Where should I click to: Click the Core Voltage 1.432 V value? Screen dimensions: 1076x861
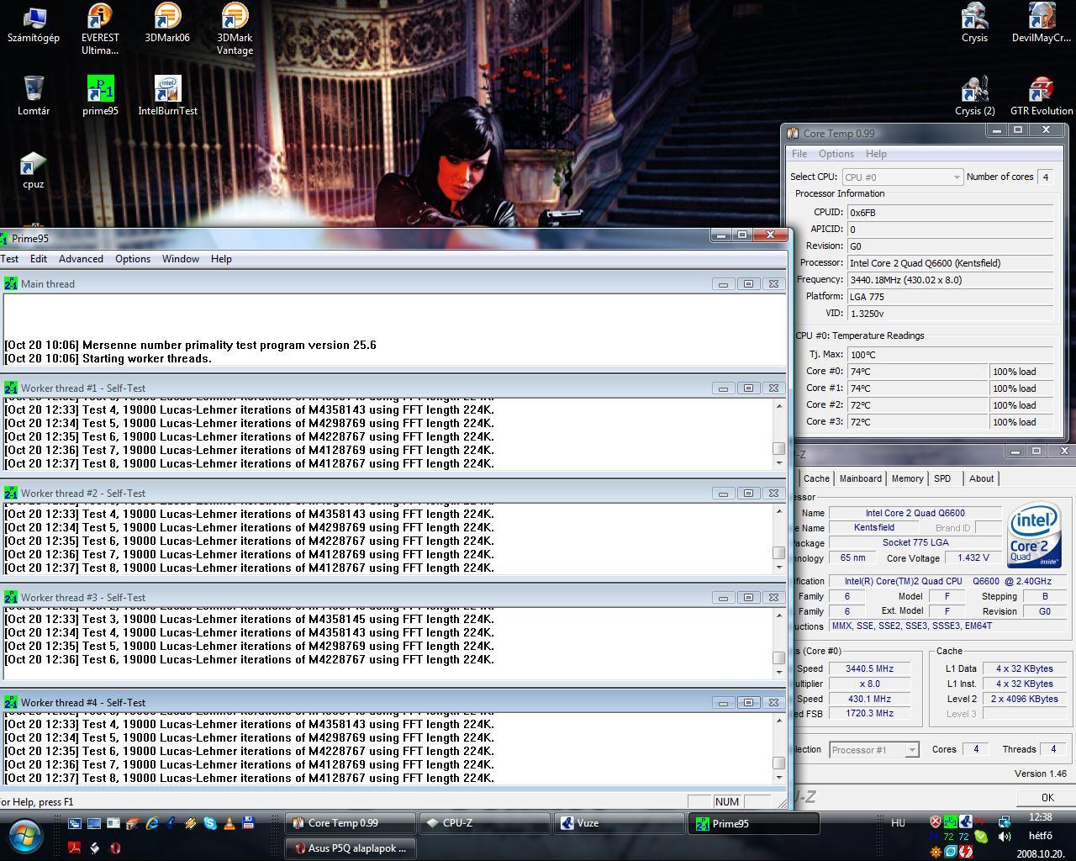click(973, 557)
